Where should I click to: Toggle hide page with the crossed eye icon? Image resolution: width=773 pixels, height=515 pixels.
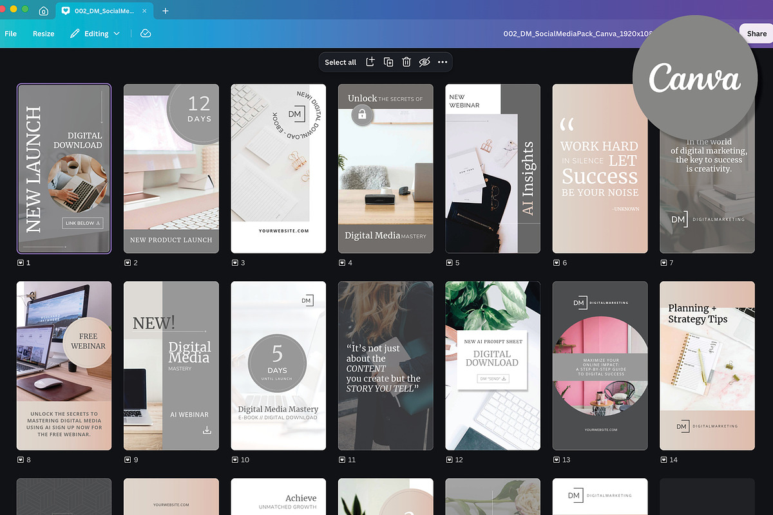point(424,62)
